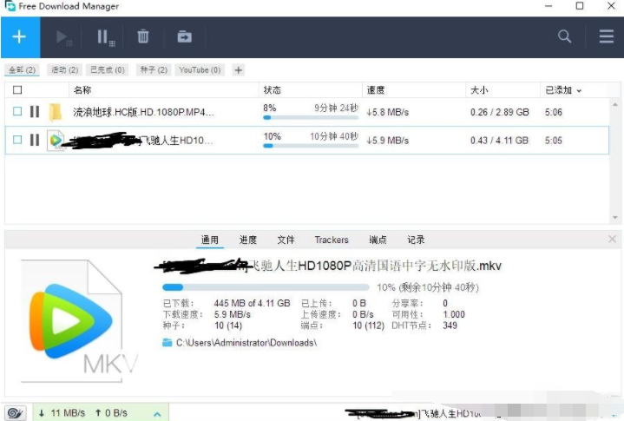Tick the select-all checkbox in header
This screenshot has height=421, width=624.
click(x=17, y=90)
